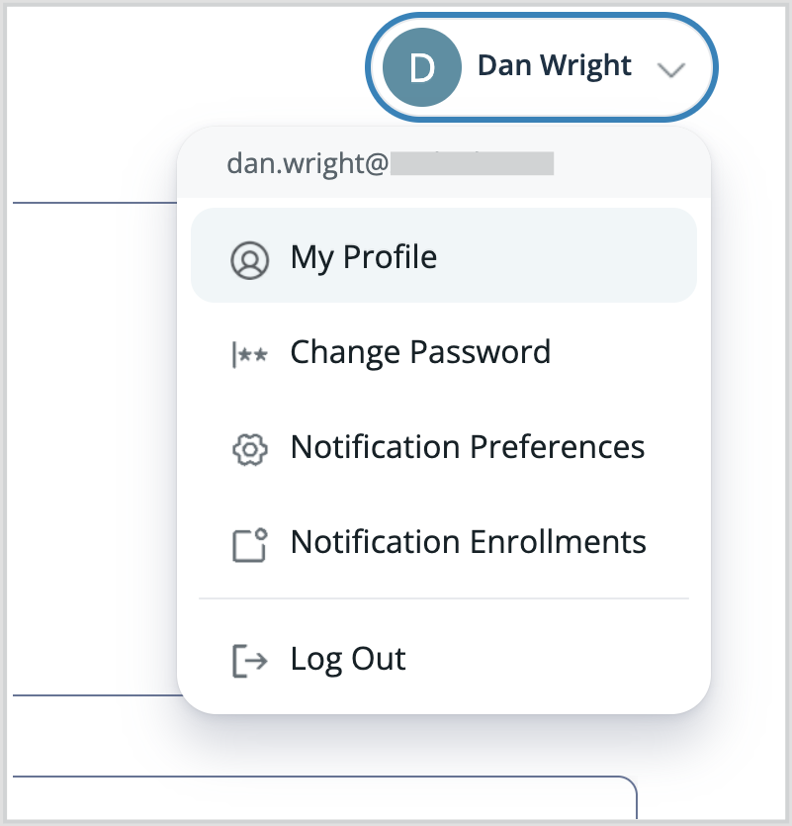Viewport: 792px width, 826px height.
Task: Click the word Enrollments in menu
Action: [558, 541]
